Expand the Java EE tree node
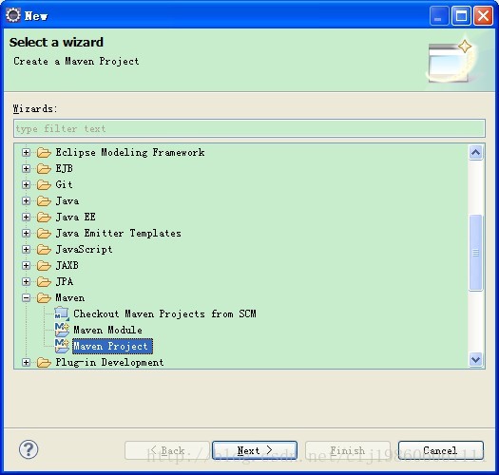499x475 pixels. pos(26,218)
